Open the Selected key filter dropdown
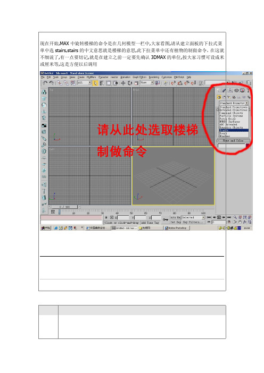Image resolution: width=264 pixels, height=373 pixels. point(193,217)
